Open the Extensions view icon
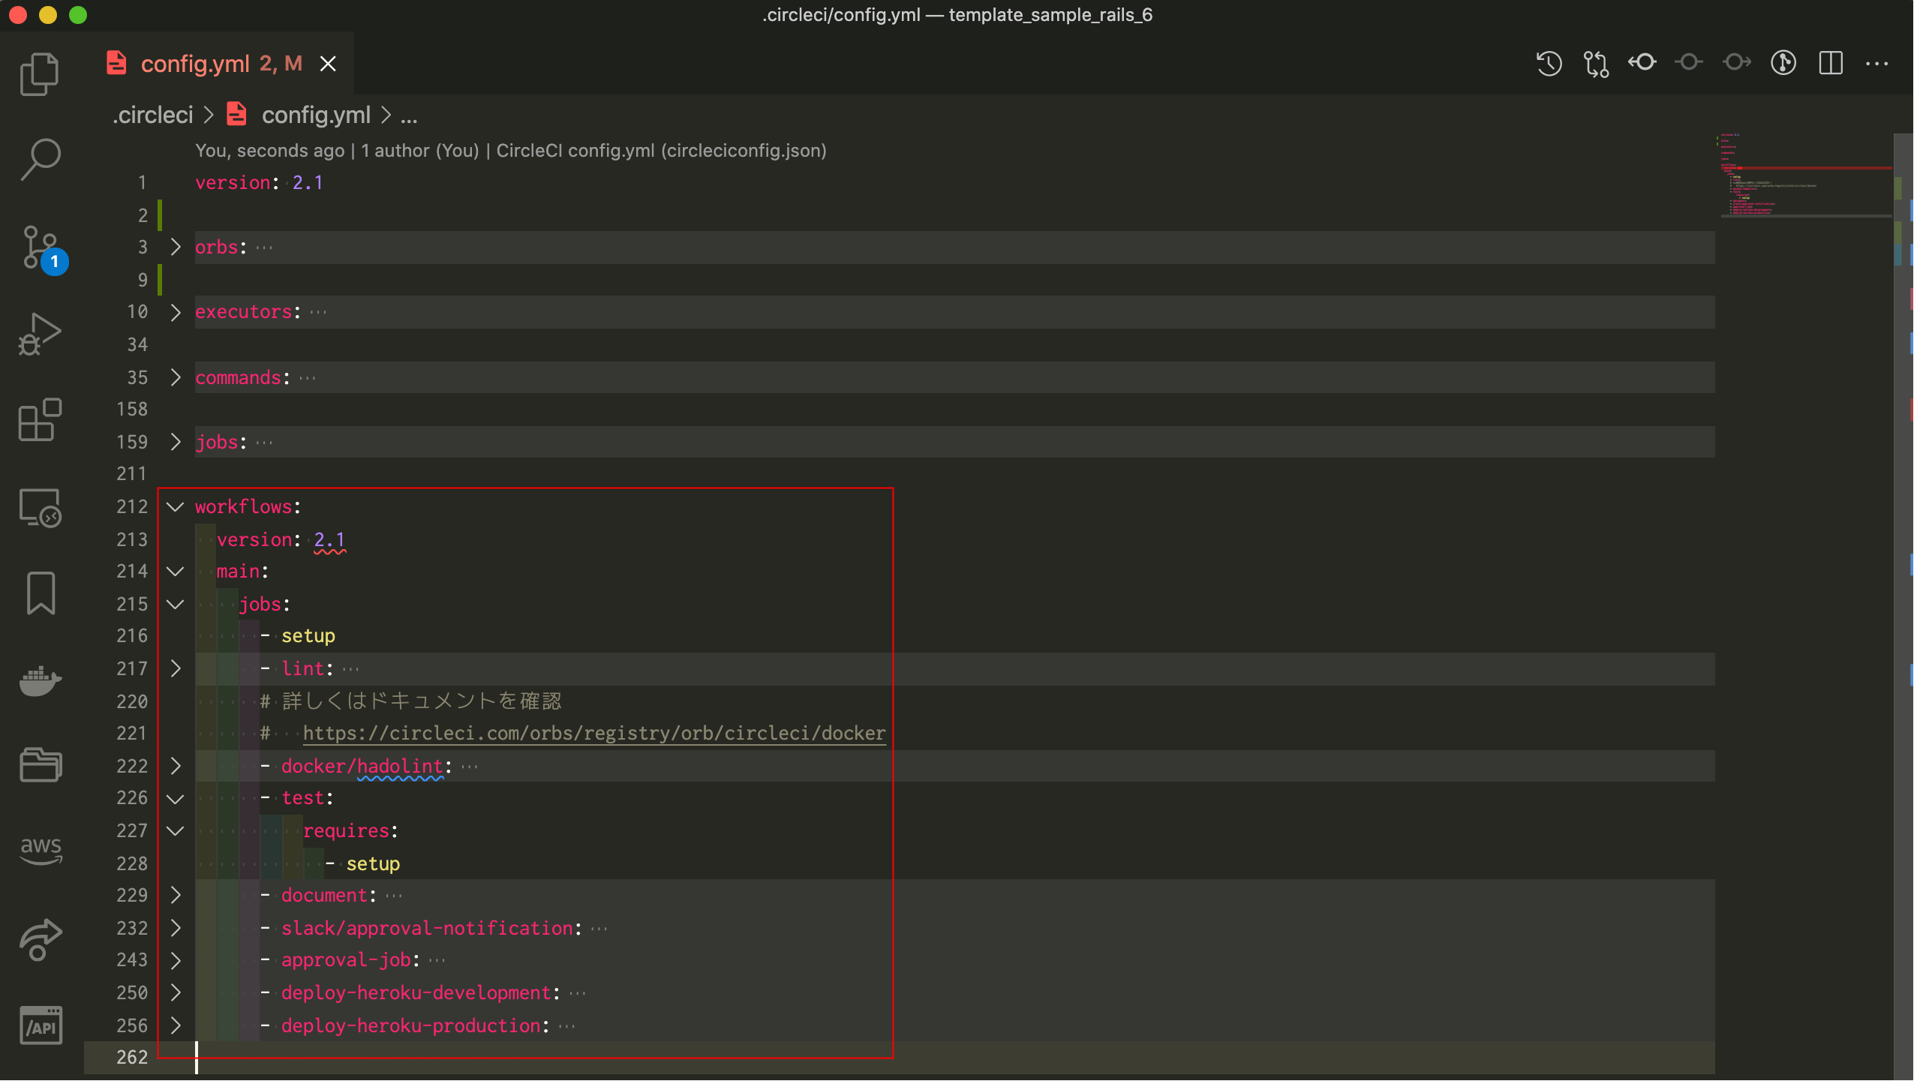Viewport: 1914px width, 1081px height. point(39,420)
